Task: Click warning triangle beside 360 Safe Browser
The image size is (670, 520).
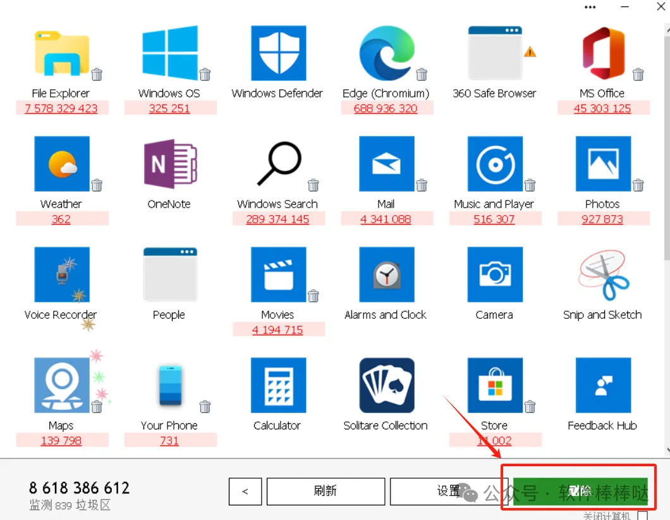Action: pos(530,52)
